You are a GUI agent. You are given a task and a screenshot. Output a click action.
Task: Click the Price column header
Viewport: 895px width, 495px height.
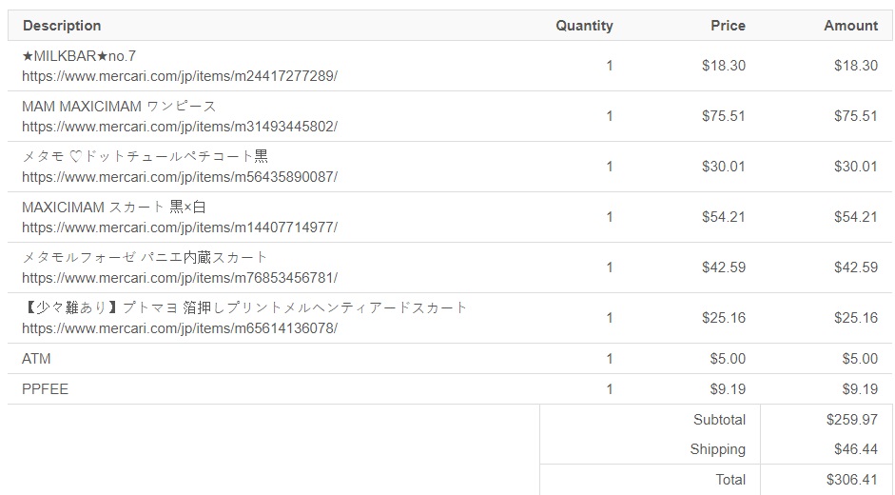(x=728, y=26)
